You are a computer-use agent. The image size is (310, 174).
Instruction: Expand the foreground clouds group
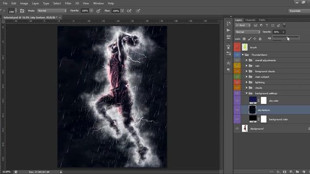(x=247, y=72)
